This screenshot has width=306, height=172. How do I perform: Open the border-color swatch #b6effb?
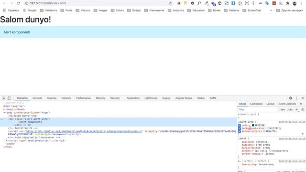(x=264, y=131)
